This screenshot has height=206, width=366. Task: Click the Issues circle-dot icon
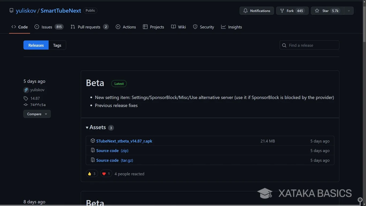tap(37, 27)
